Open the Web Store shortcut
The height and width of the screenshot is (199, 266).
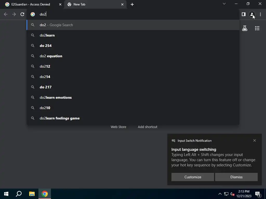click(x=118, y=127)
